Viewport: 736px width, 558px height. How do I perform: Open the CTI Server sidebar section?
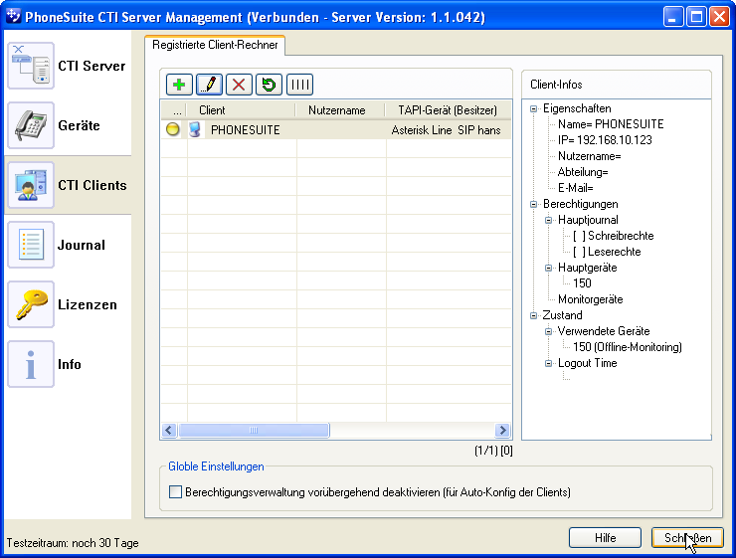tap(68, 67)
